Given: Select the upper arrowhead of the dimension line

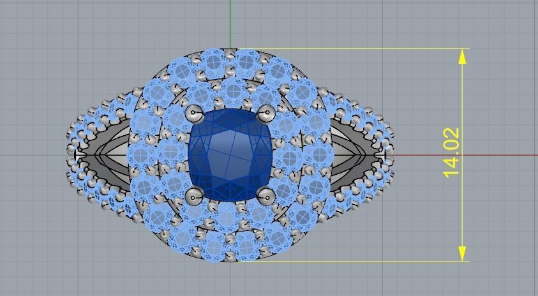Looking at the screenshot, I should 462,56.
